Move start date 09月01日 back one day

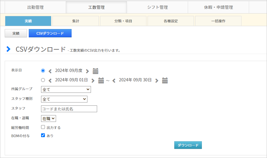[x=50, y=80]
